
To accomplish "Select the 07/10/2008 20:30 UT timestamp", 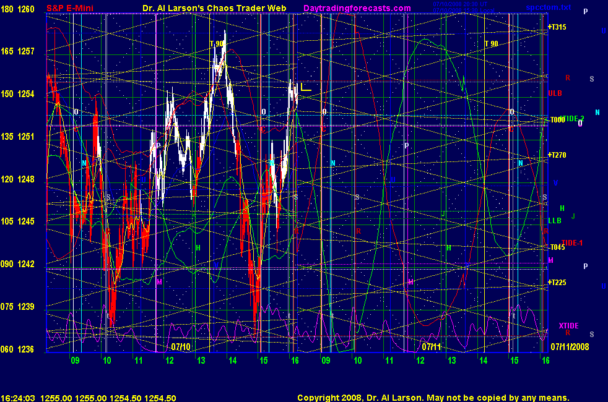I will point(460,4).
